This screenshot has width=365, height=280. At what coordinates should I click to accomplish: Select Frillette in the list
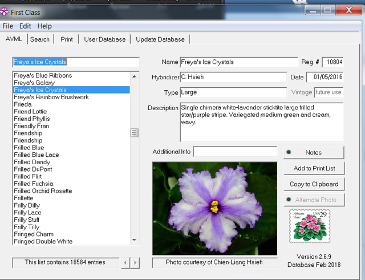click(x=71, y=198)
